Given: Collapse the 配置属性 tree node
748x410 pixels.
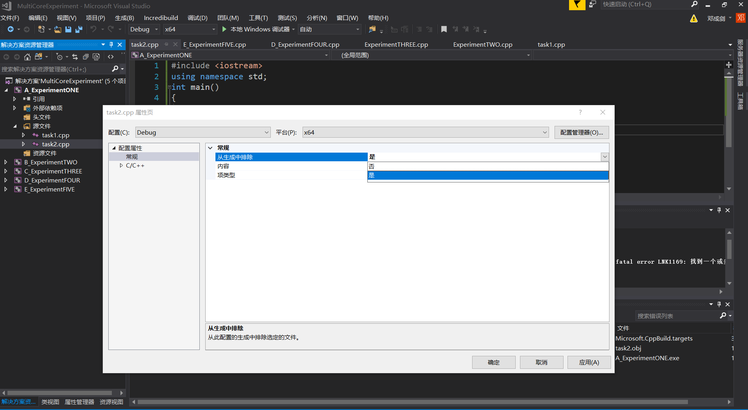Looking at the screenshot, I should click(x=114, y=148).
